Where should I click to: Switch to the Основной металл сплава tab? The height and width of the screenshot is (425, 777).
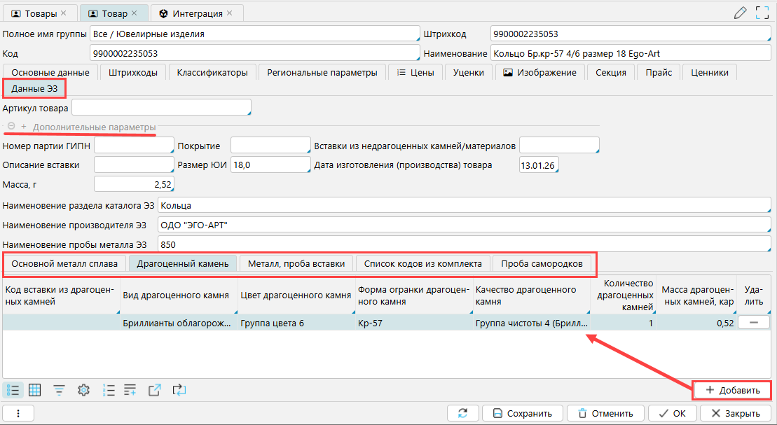(x=69, y=264)
